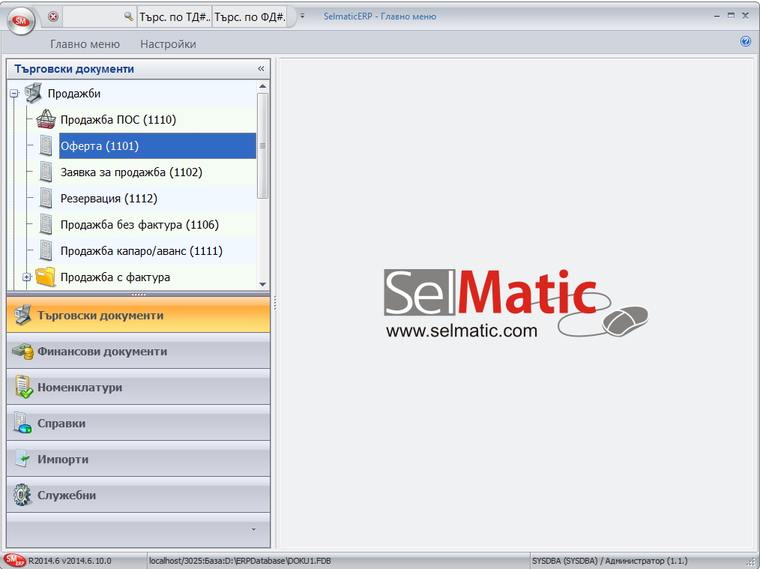This screenshot has height=569, width=760.
Task: Click the navigation pane splitter grip dots
Action: (x=138, y=294)
